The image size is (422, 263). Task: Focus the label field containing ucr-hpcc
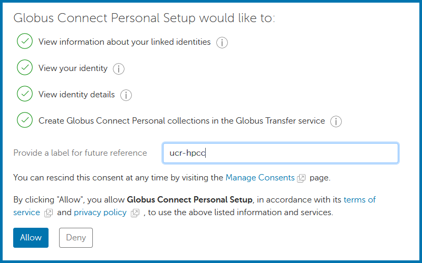(x=280, y=153)
